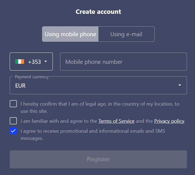Viewport: 195px width, 175px height.
Task: Expand the country code caret arrow
Action: click(x=46, y=61)
